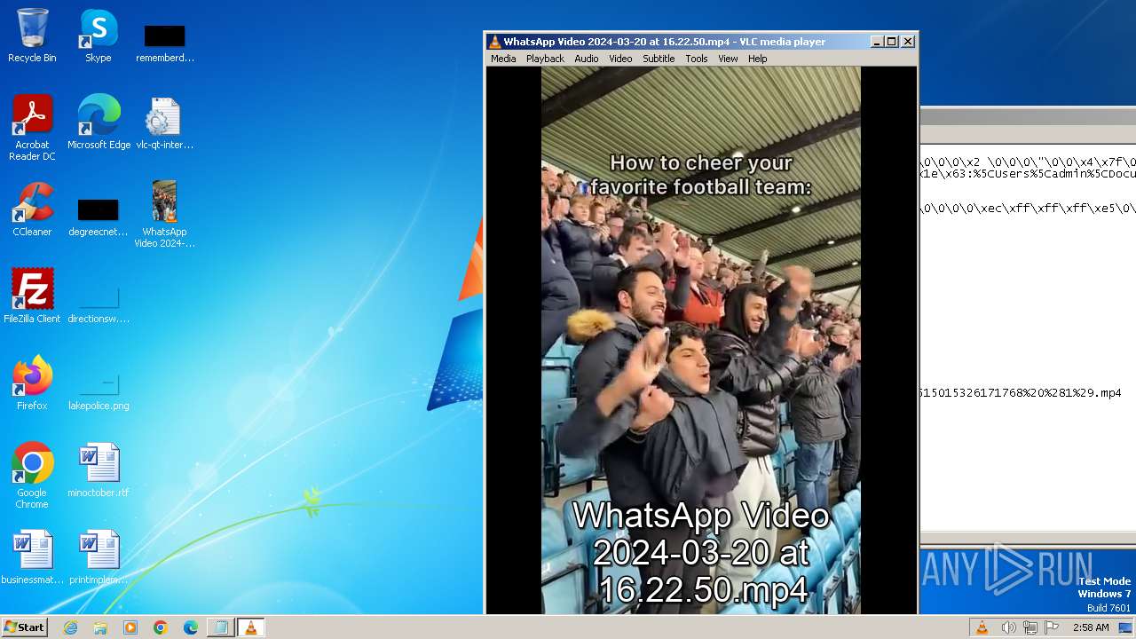
Task: Click the VLC tray icon
Action: click(x=982, y=627)
